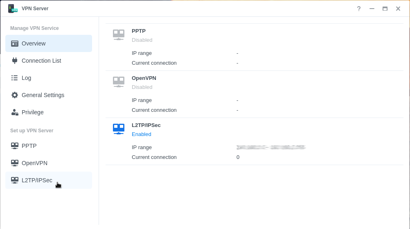Click IP range label under L2TP/IPSec
This screenshot has height=229, width=410.
142,147
